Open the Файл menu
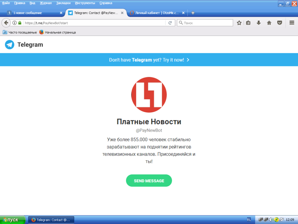 [6, 3]
